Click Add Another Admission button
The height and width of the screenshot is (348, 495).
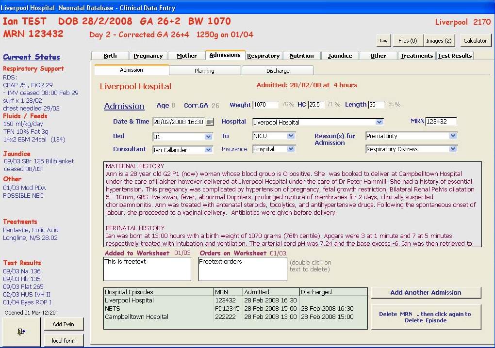(426, 293)
